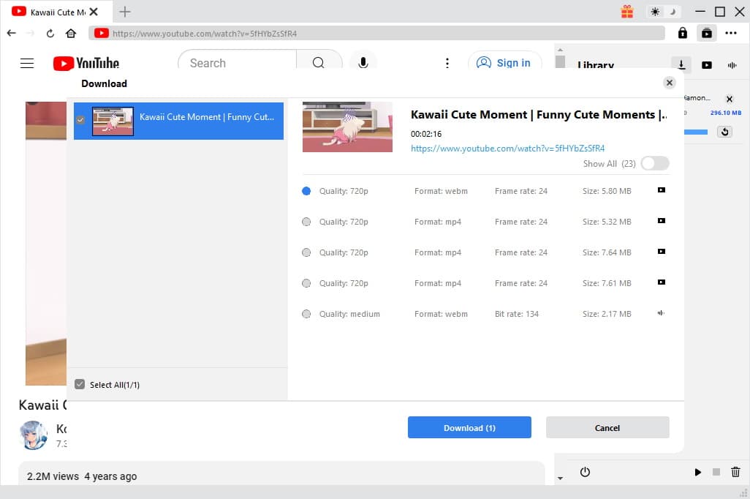Click the gift box icon
The width and height of the screenshot is (750, 499).
tap(627, 12)
